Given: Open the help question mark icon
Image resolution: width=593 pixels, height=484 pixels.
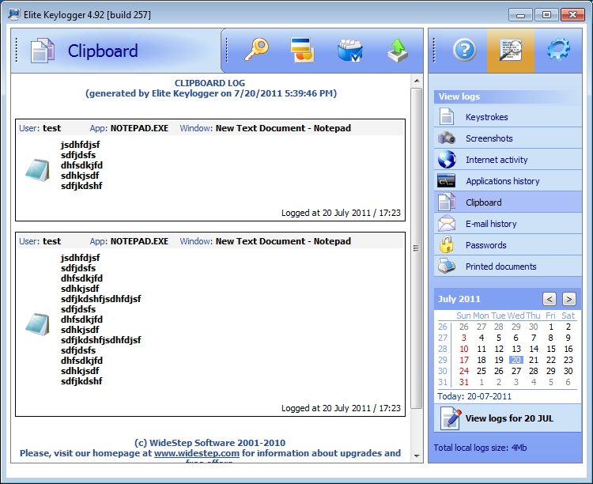Looking at the screenshot, I should coord(464,50).
